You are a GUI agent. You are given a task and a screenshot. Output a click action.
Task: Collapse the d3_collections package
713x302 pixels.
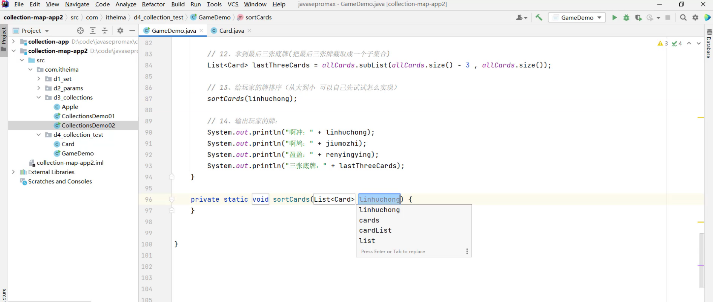tap(39, 97)
